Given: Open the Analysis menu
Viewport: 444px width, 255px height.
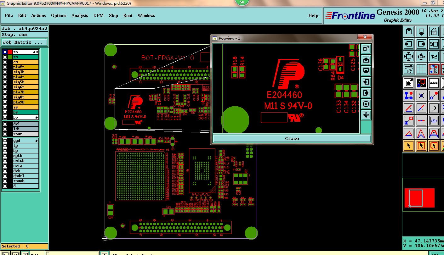Looking at the screenshot, I should pos(80,15).
